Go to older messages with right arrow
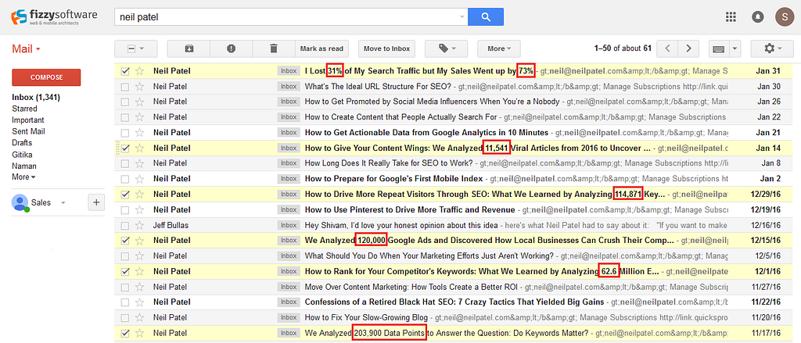The height and width of the screenshot is (343, 801). pos(688,48)
